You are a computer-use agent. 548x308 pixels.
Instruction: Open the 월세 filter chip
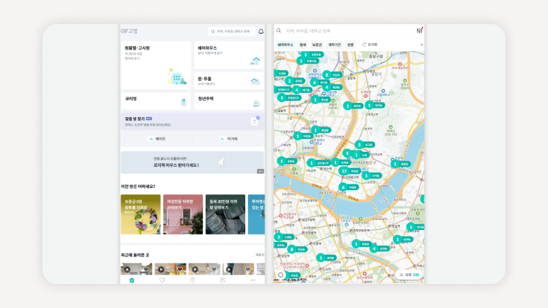(303, 45)
